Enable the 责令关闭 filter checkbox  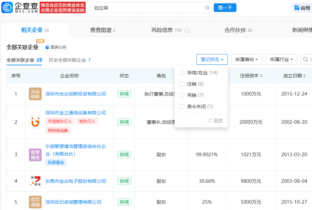[182, 106]
